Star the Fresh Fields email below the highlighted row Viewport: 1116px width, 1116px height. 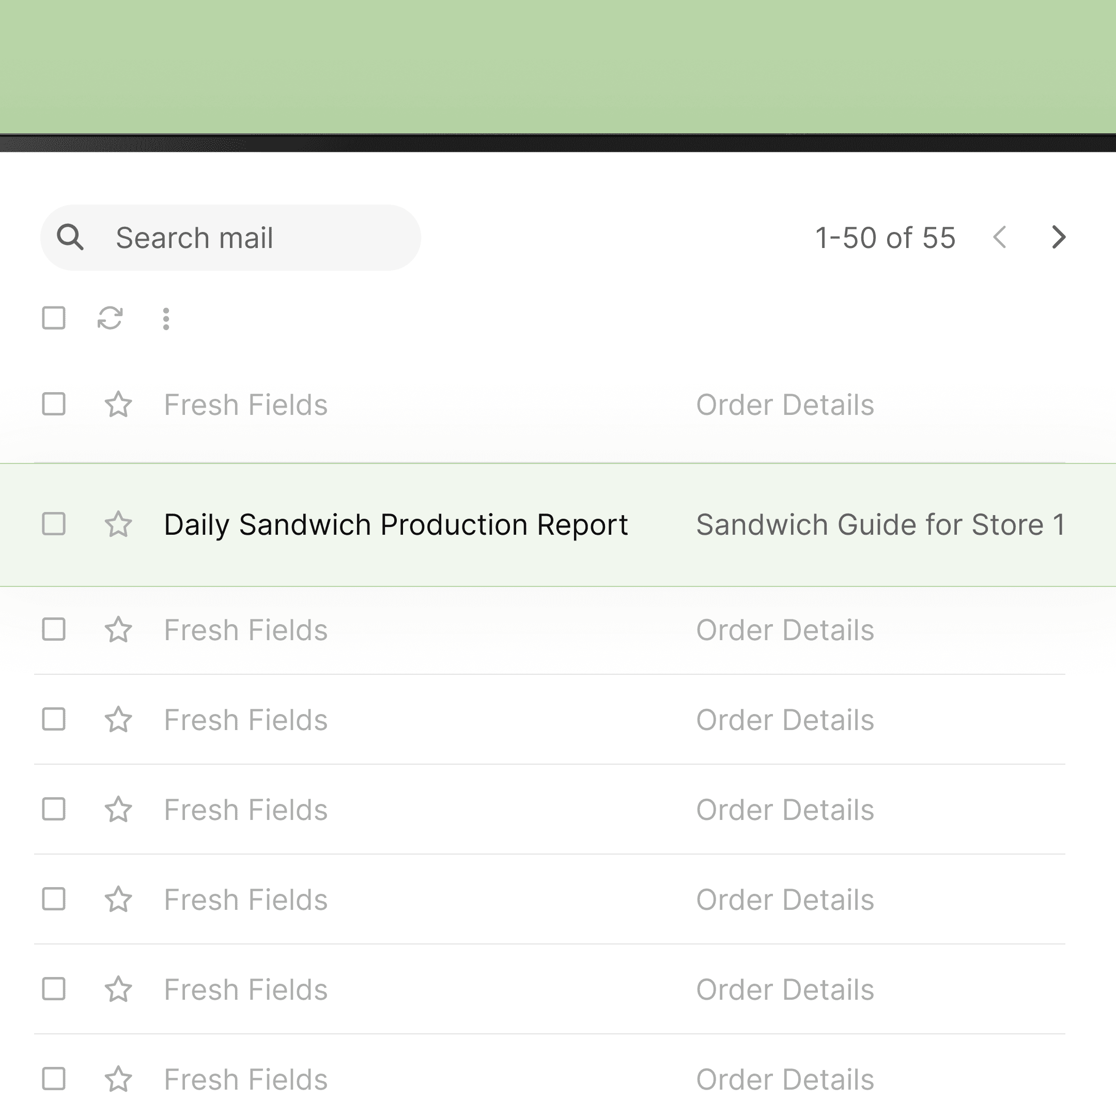tap(118, 630)
